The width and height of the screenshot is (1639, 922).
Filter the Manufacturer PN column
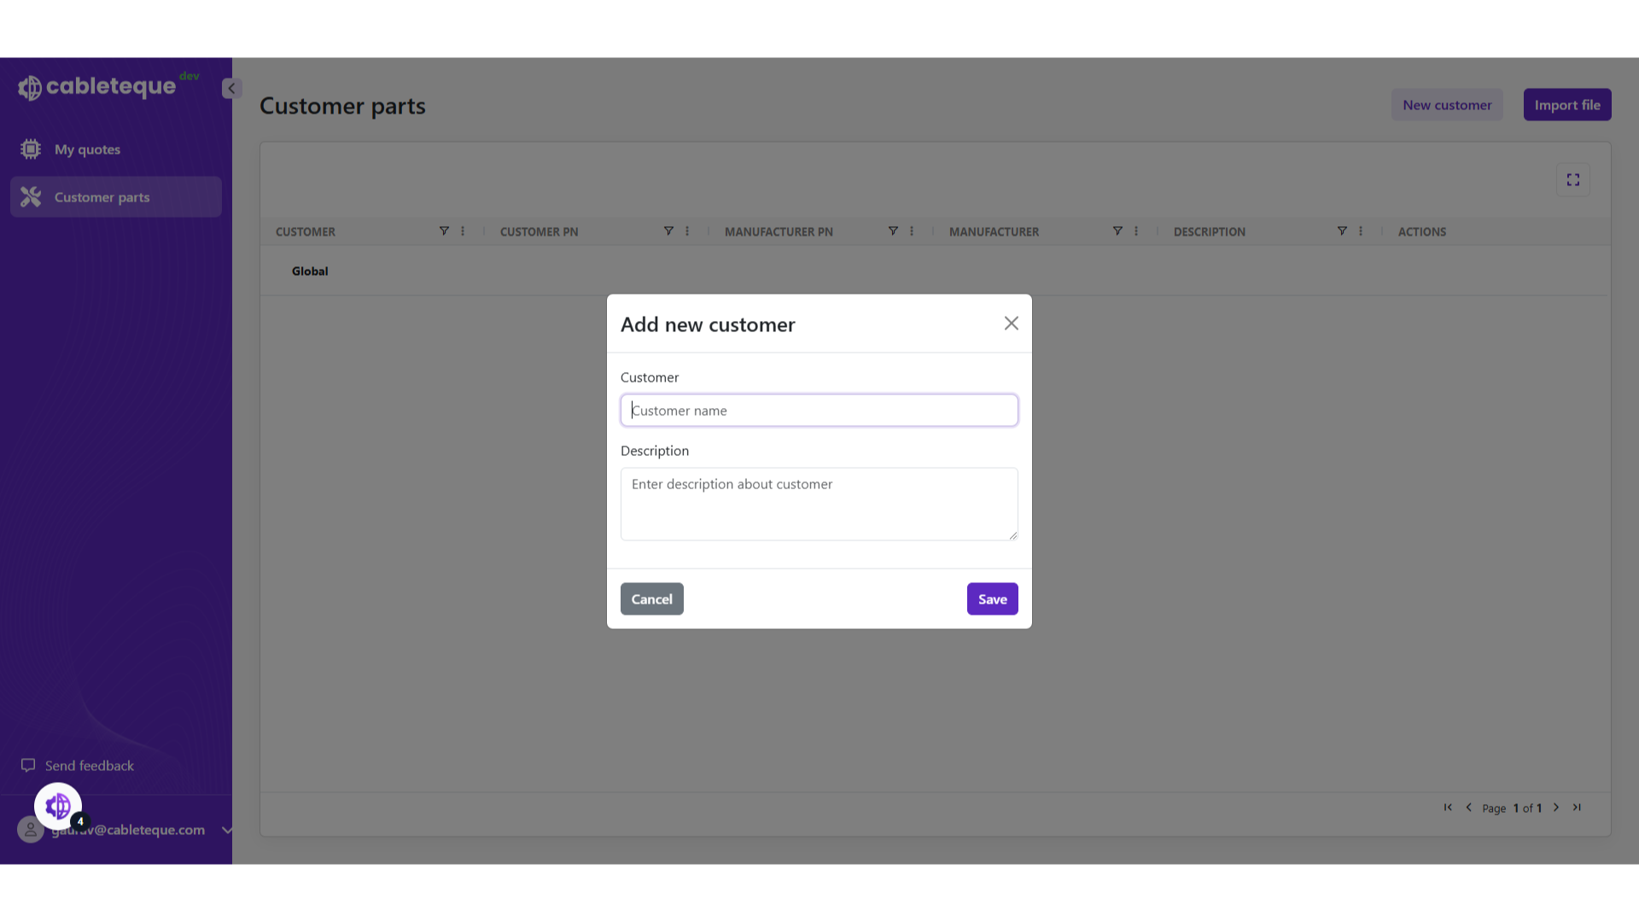click(x=892, y=230)
